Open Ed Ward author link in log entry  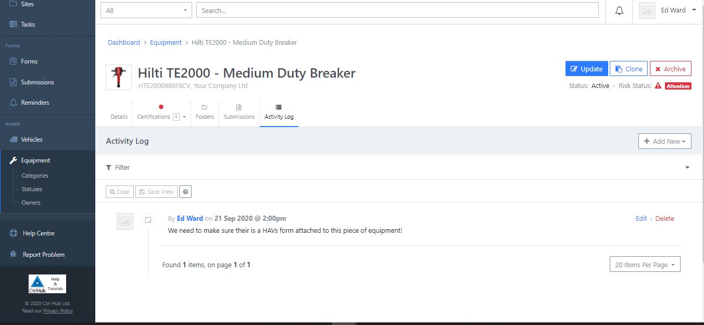(190, 218)
